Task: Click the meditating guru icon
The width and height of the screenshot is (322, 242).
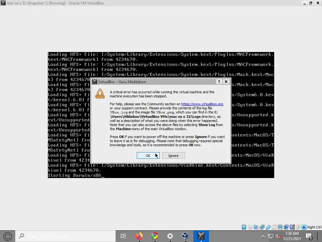Action: (x=100, y=94)
